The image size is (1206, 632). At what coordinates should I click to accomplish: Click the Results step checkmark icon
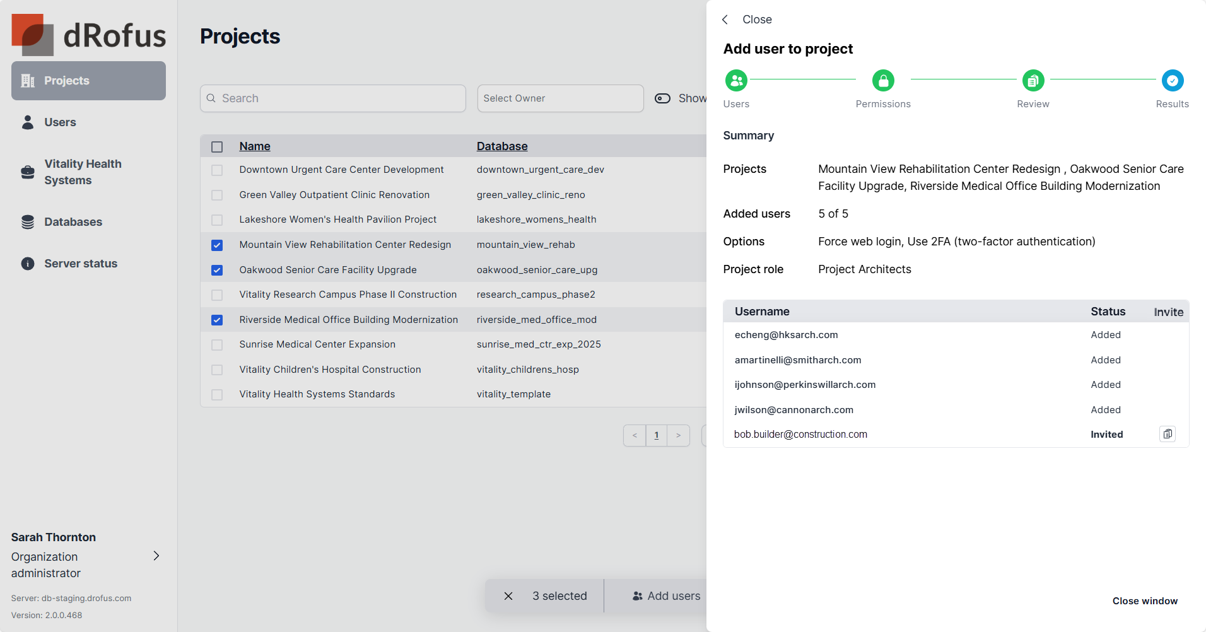(1172, 81)
